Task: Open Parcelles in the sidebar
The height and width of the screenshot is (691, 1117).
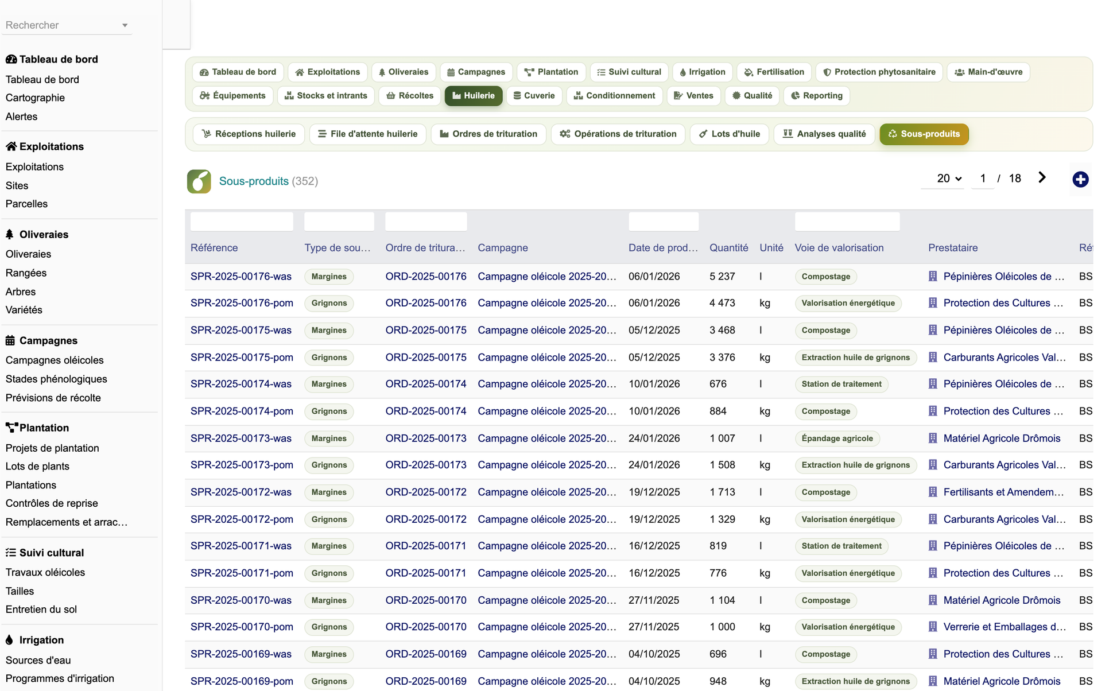Action: pos(26,204)
